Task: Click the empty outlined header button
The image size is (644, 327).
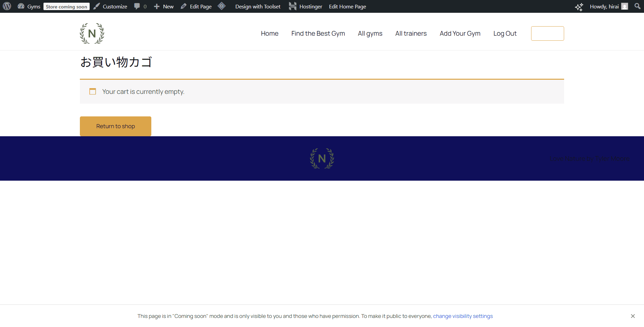Action: 547,33
